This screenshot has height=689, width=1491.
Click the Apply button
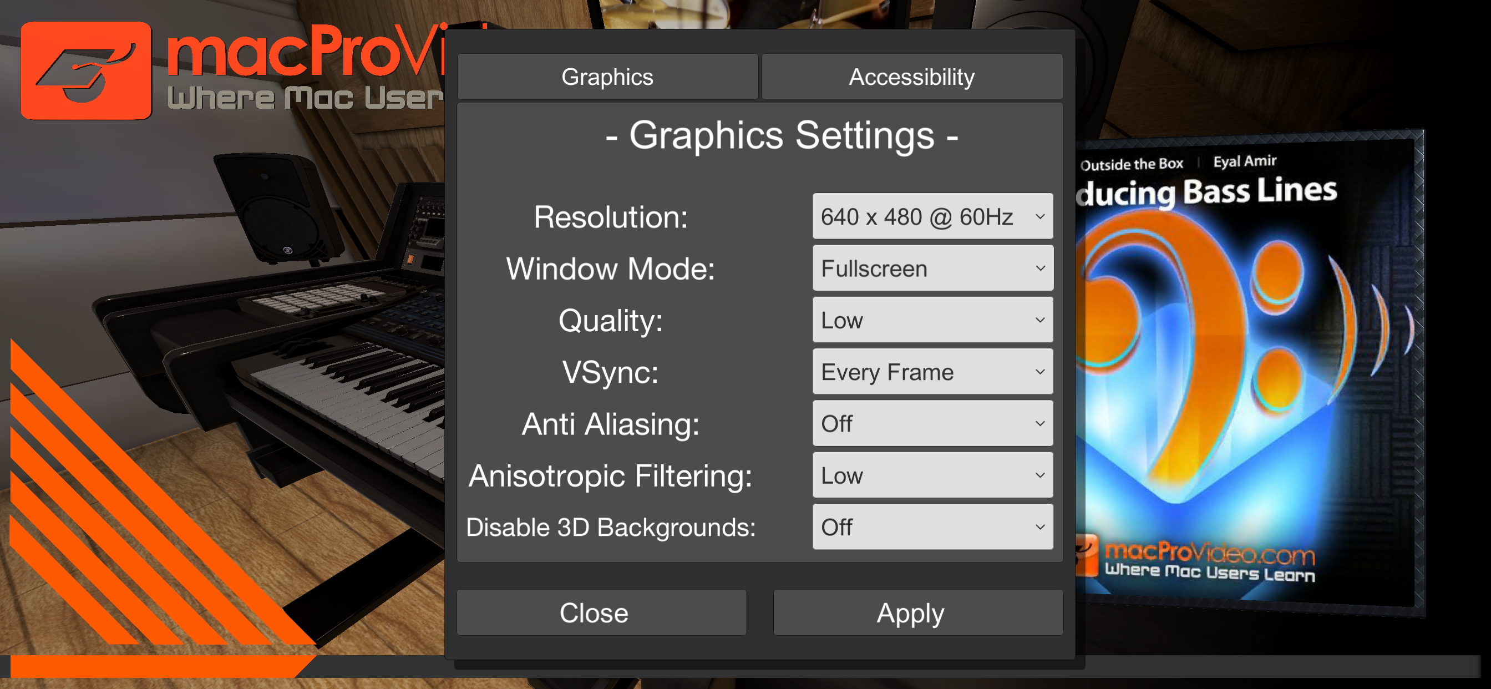[918, 612]
